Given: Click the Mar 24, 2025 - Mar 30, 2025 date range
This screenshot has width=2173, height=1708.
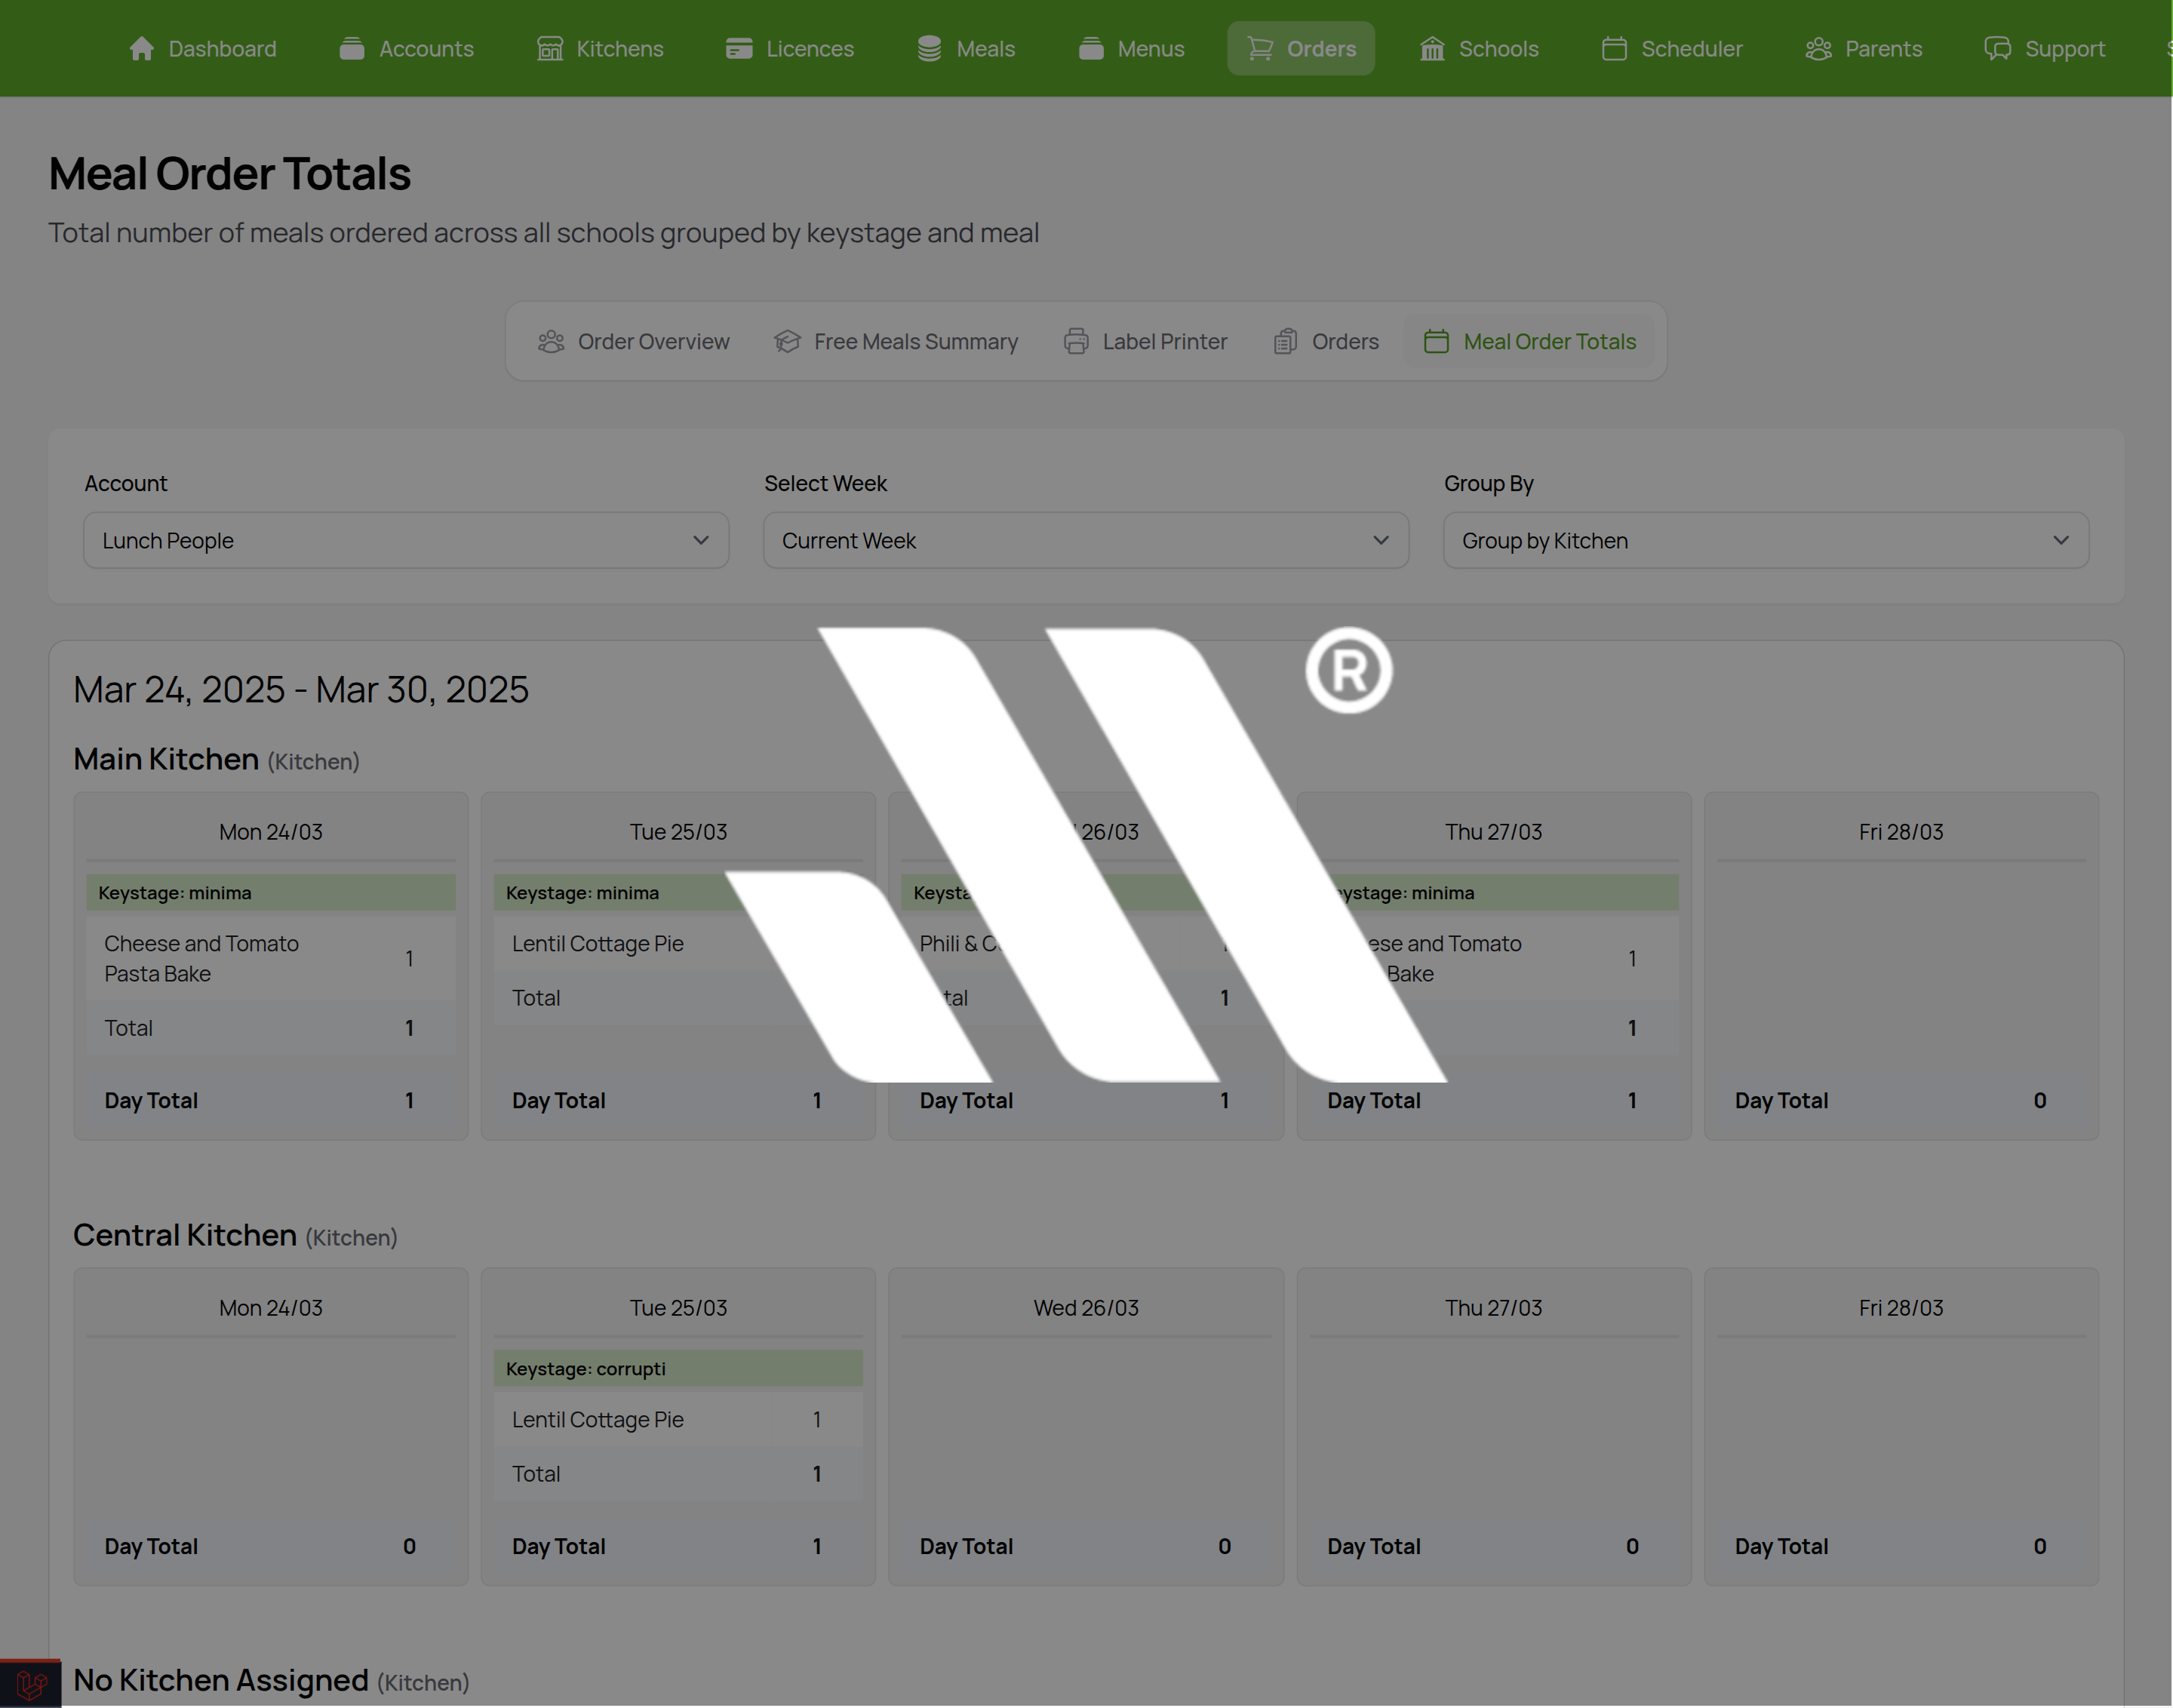Looking at the screenshot, I should tap(301, 690).
